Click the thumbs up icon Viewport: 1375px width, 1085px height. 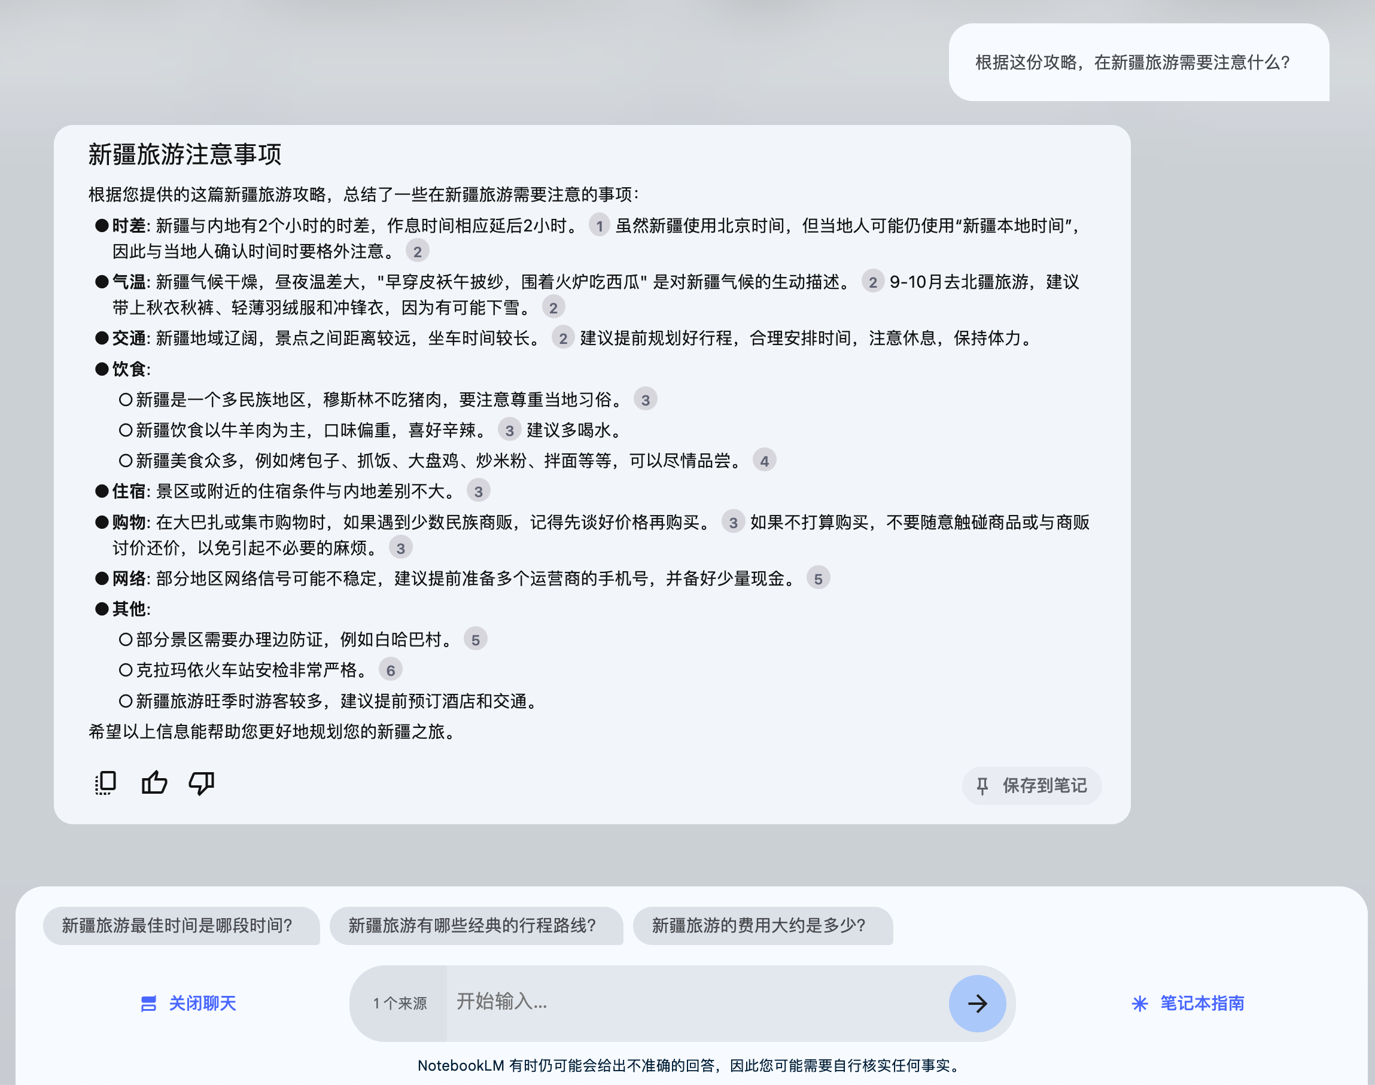pos(154,782)
